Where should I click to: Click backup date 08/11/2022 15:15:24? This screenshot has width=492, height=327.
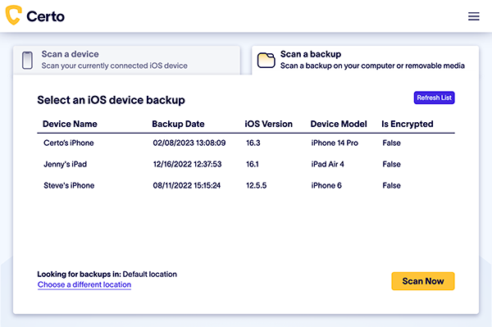pos(187,185)
